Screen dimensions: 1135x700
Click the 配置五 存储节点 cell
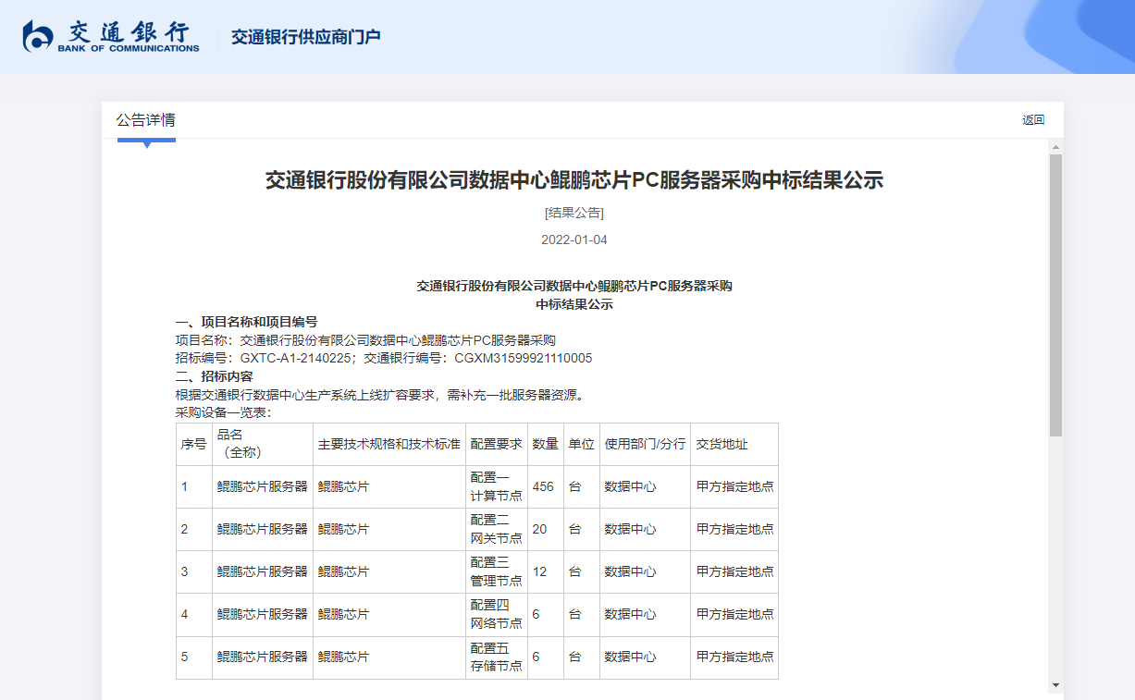[497, 657]
